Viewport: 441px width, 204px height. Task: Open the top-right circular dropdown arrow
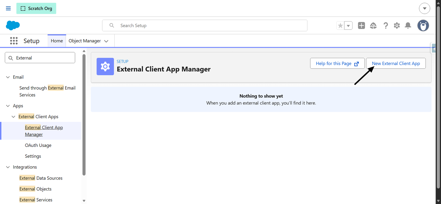(x=424, y=8)
